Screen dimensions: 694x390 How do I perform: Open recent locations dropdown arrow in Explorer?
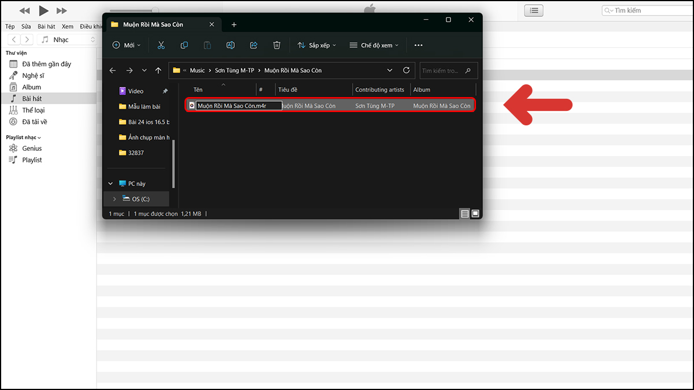[144, 70]
